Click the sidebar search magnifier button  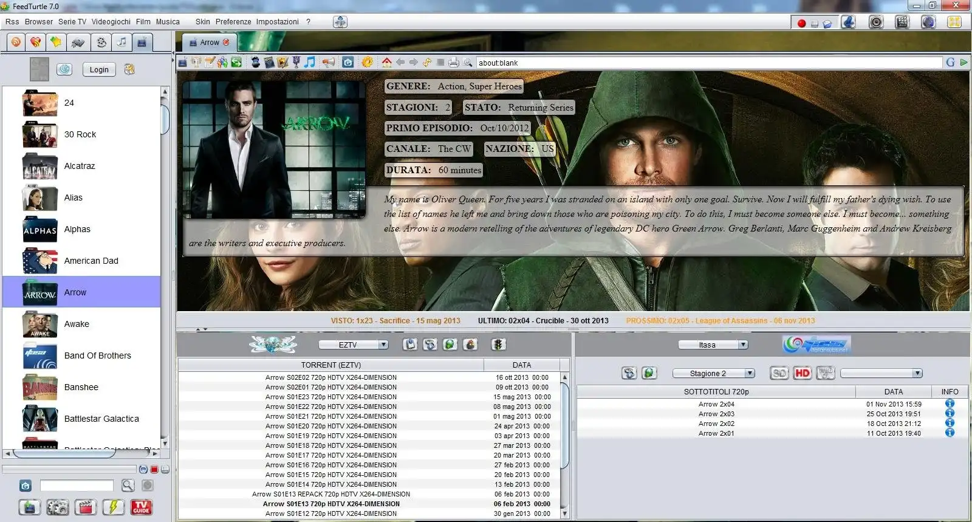(128, 486)
